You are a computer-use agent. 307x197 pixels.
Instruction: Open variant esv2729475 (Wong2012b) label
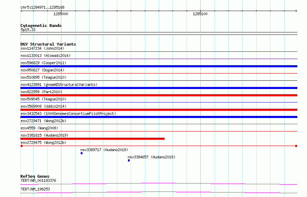(x=43, y=142)
